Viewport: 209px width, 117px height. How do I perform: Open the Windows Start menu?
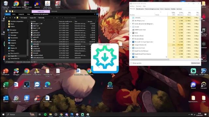pyautogui.click(x=3, y=114)
